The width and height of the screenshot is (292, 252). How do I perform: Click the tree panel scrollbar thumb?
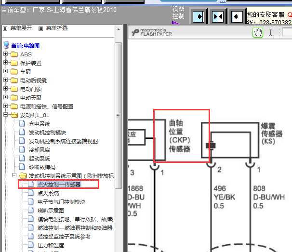coord(119,116)
